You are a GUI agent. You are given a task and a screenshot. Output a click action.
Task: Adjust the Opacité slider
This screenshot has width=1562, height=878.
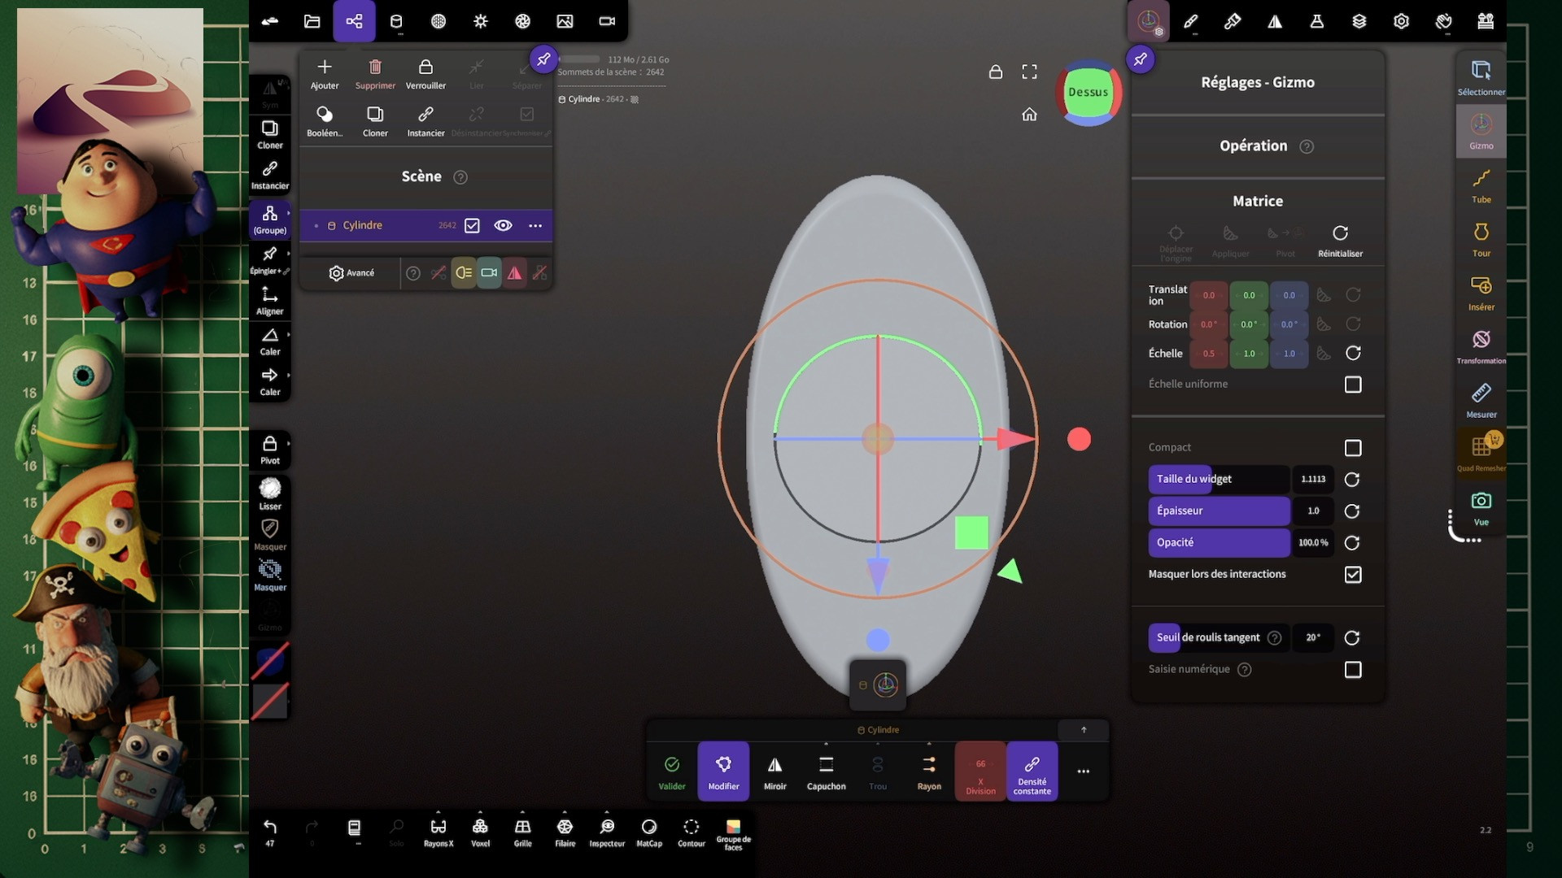tap(1218, 542)
